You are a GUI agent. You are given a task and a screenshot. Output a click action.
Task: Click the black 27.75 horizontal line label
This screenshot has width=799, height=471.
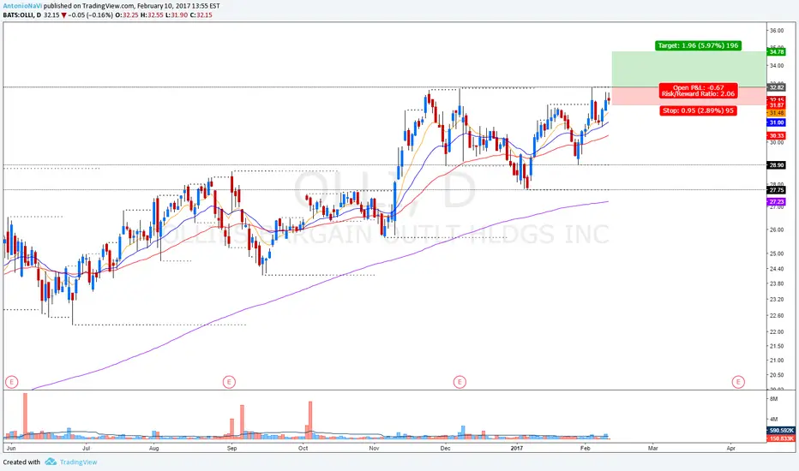click(x=776, y=190)
